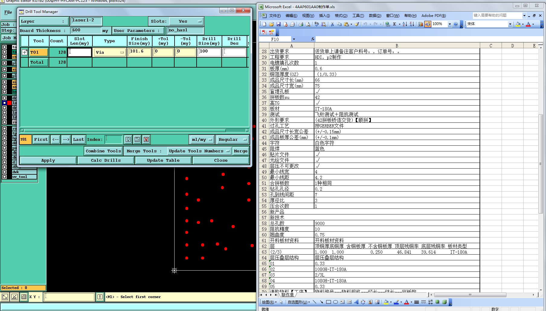The image size is (546, 311).
Task: Select the Arrow drawing tool in Excel
Action: coord(321,302)
